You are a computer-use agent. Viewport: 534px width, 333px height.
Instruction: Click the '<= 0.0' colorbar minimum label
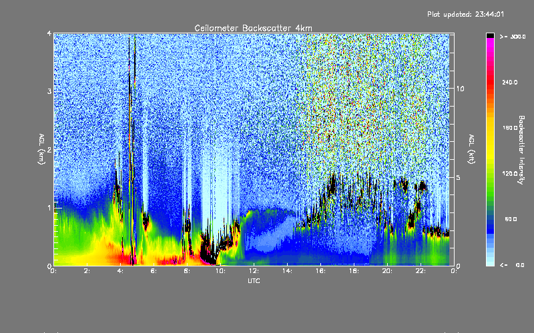512,265
